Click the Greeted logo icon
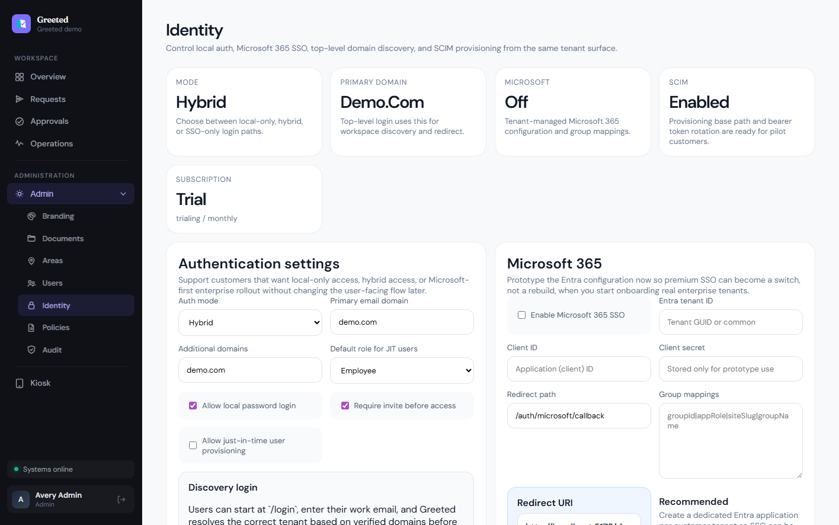This screenshot has width=839, height=525. (21, 24)
